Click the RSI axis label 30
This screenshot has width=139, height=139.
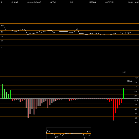pyautogui.click(x=2, y=41)
